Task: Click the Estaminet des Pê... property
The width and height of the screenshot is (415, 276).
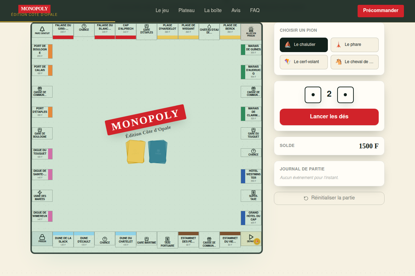Action: [188, 239]
